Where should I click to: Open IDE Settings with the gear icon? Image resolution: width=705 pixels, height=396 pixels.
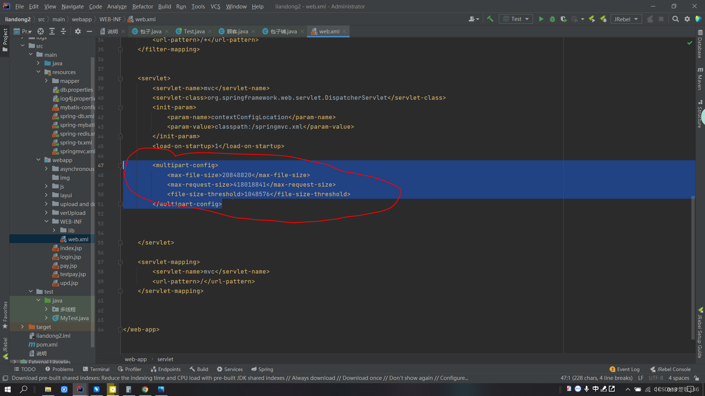(x=687, y=19)
